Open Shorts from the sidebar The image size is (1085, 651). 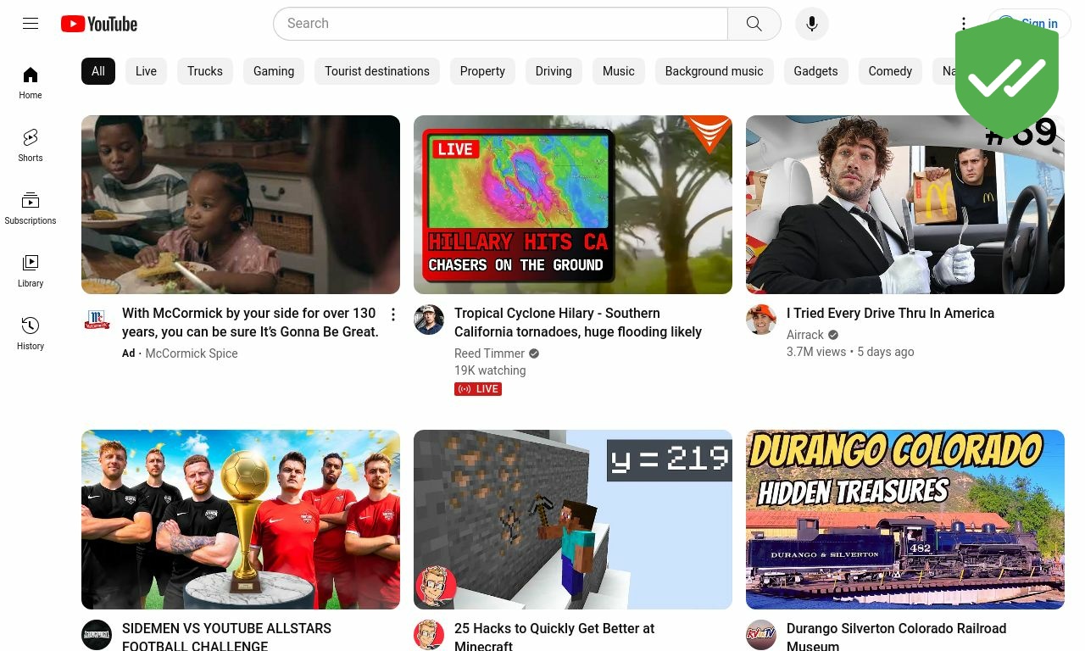(x=31, y=147)
